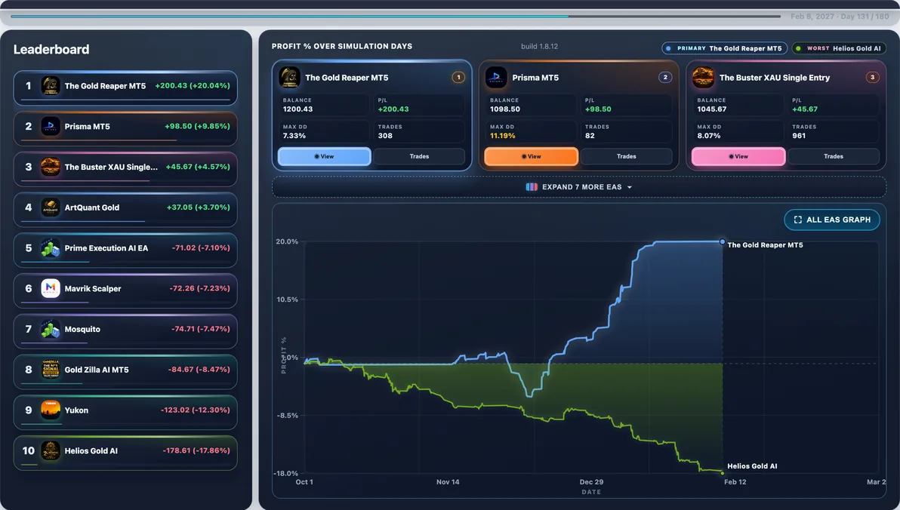Click build 1.8.12 label
The height and width of the screenshot is (510, 900).
pos(539,47)
